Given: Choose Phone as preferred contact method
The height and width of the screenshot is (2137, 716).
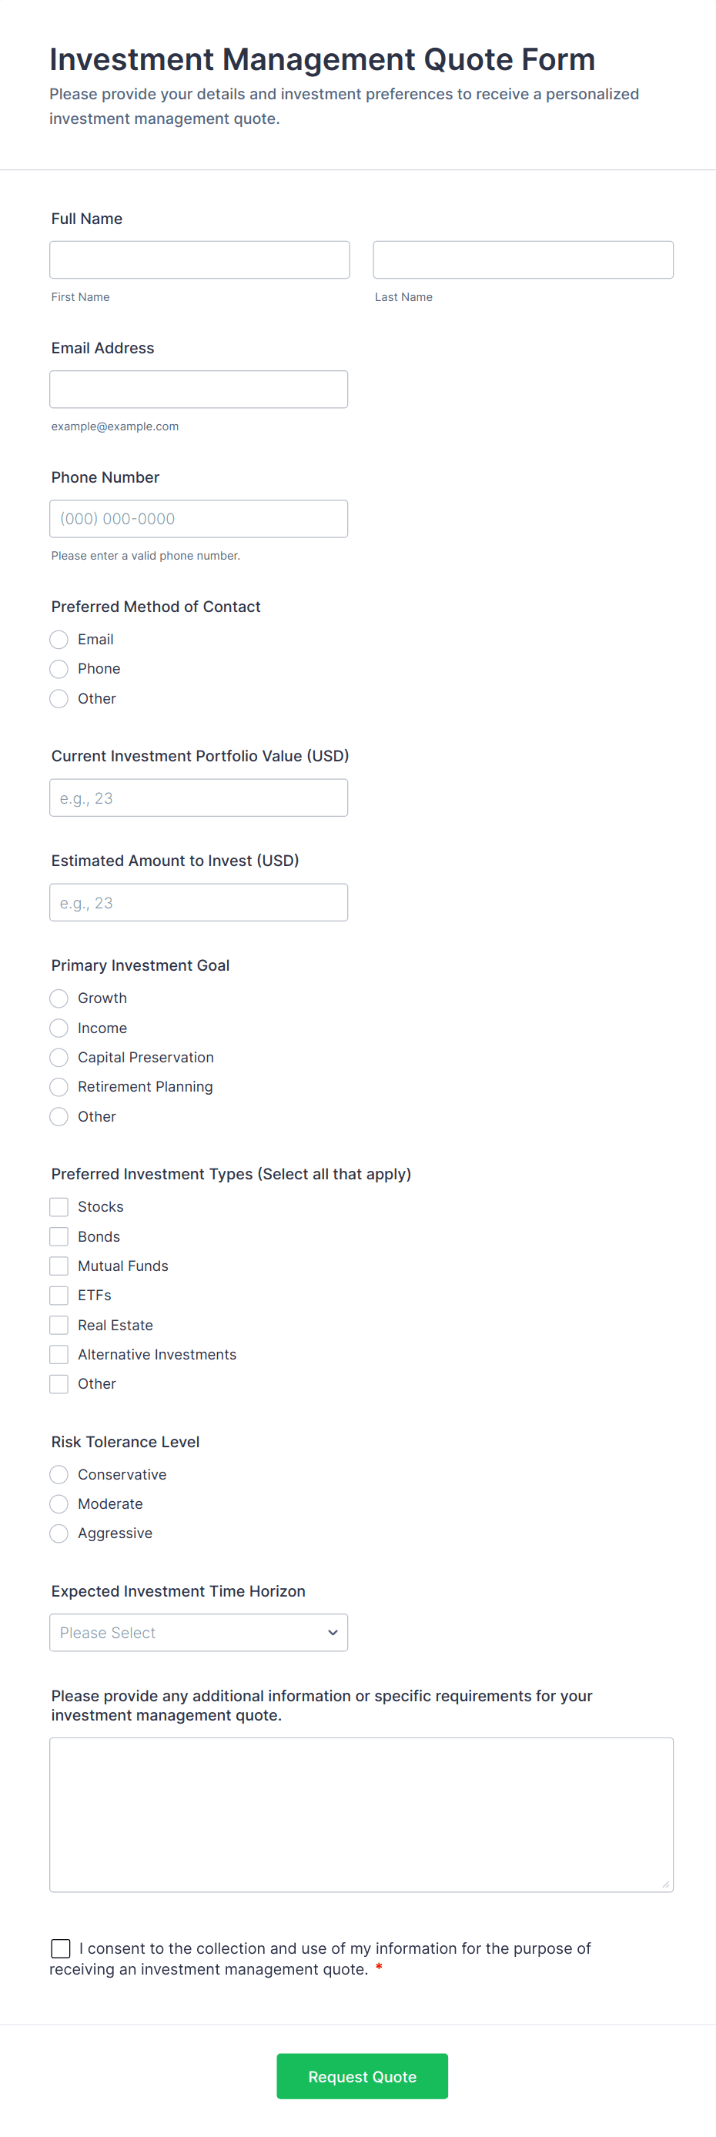Looking at the screenshot, I should click(x=59, y=669).
